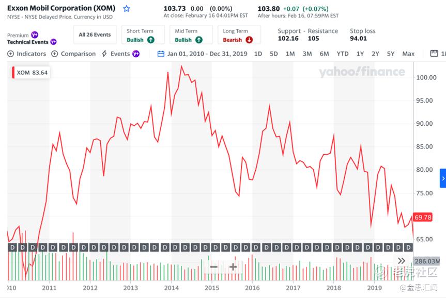Click the Comparison label
Viewport: 446px width, 298px height.
tap(78, 54)
